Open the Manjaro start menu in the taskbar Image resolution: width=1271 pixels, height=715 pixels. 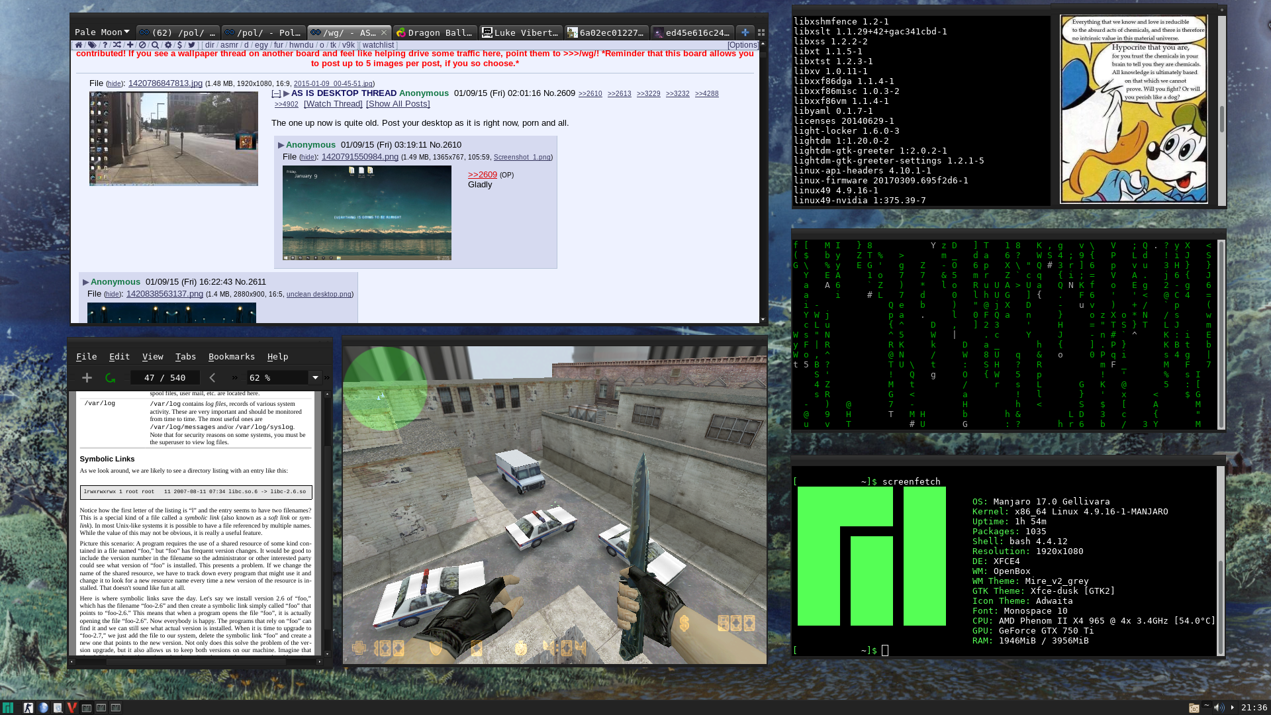point(7,708)
